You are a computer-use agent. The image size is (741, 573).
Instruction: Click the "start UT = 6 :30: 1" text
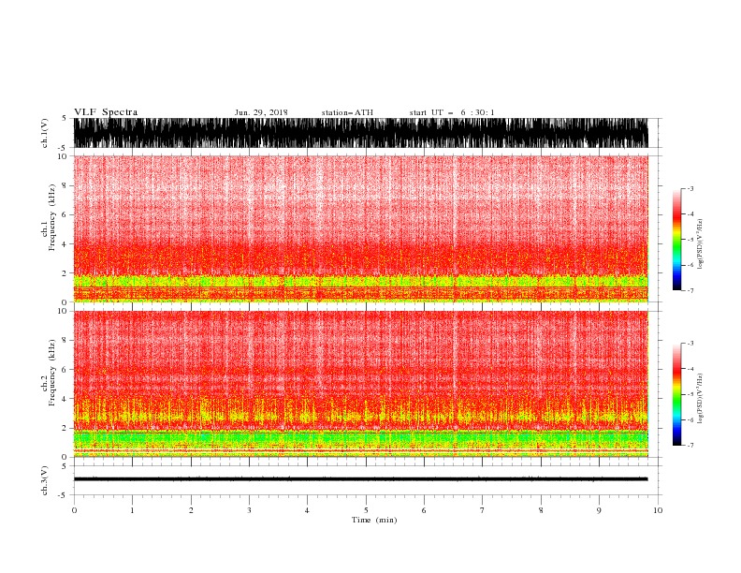452,112
